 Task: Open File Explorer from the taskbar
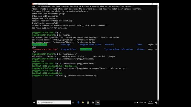[83, 103]
